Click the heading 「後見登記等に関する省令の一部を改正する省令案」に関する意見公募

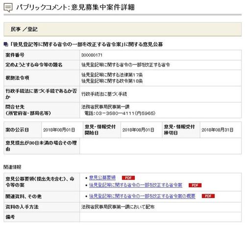coord(86,44)
